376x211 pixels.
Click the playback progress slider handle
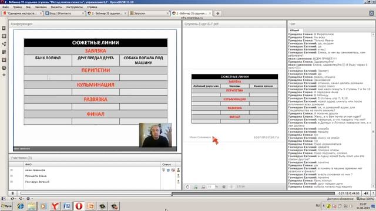coord(172,194)
